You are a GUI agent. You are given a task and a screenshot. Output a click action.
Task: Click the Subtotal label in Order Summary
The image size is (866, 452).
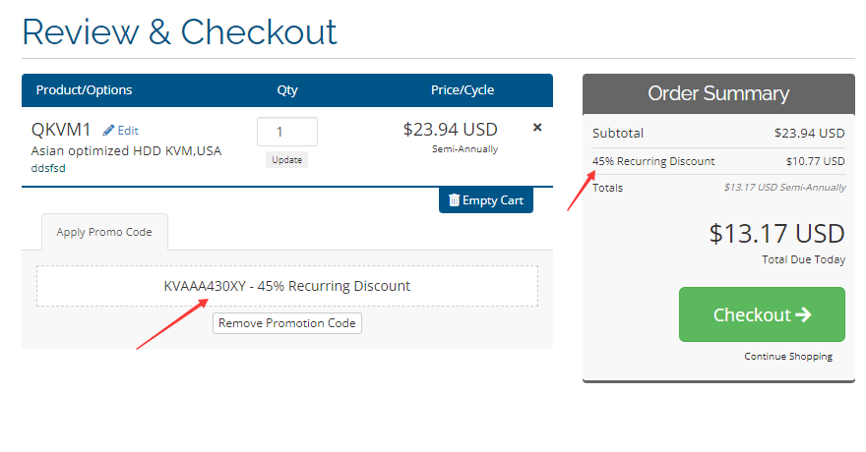[x=618, y=134]
